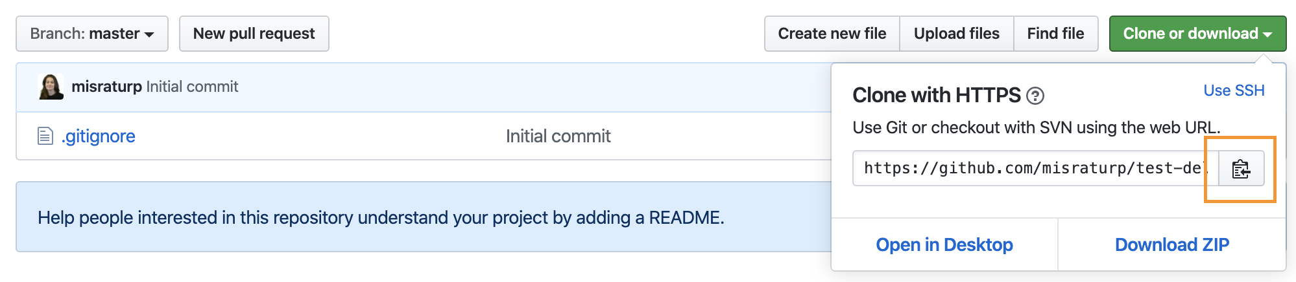Expand the Branch: master dropdown
This screenshot has height=282, width=1296.
pos(92,34)
